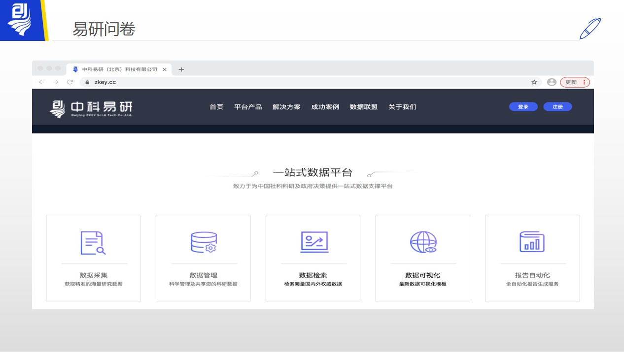Click the 数据管理 database icon
This screenshot has height=352, width=624.
coord(203,241)
